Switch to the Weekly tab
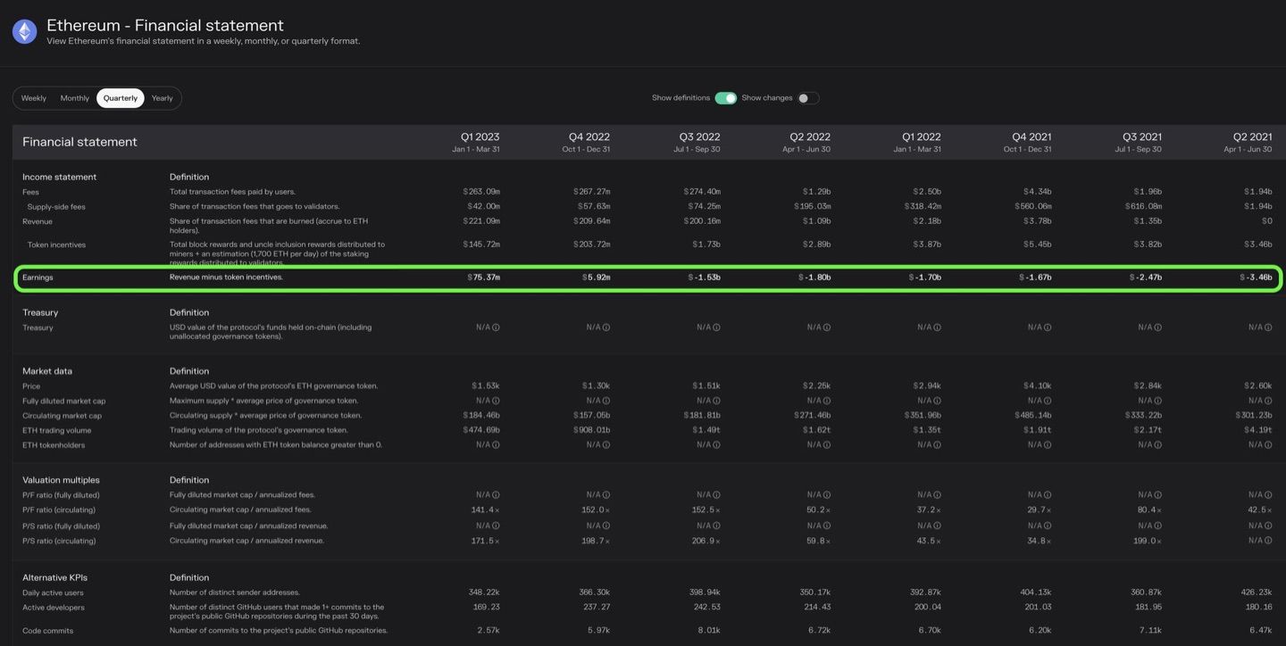This screenshot has width=1286, height=646. (34, 98)
